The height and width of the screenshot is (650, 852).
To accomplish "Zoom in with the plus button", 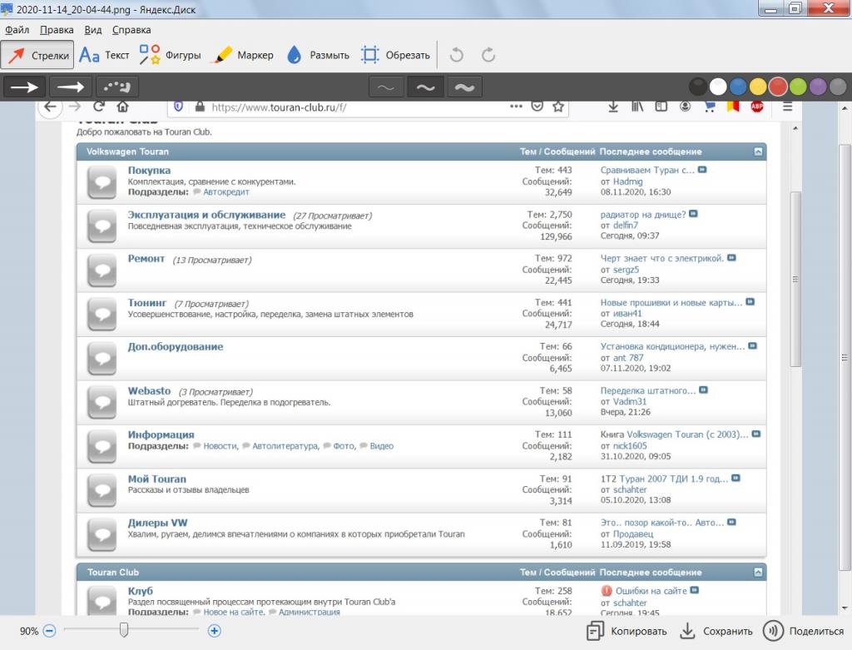I will 215,631.
